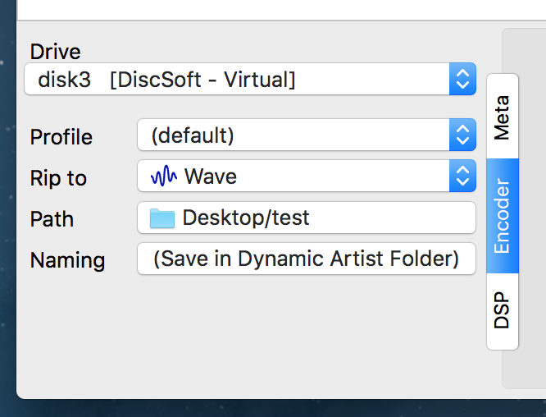Click the blue waveform icon beside Wave
This screenshot has width=546, height=417.
[165, 176]
